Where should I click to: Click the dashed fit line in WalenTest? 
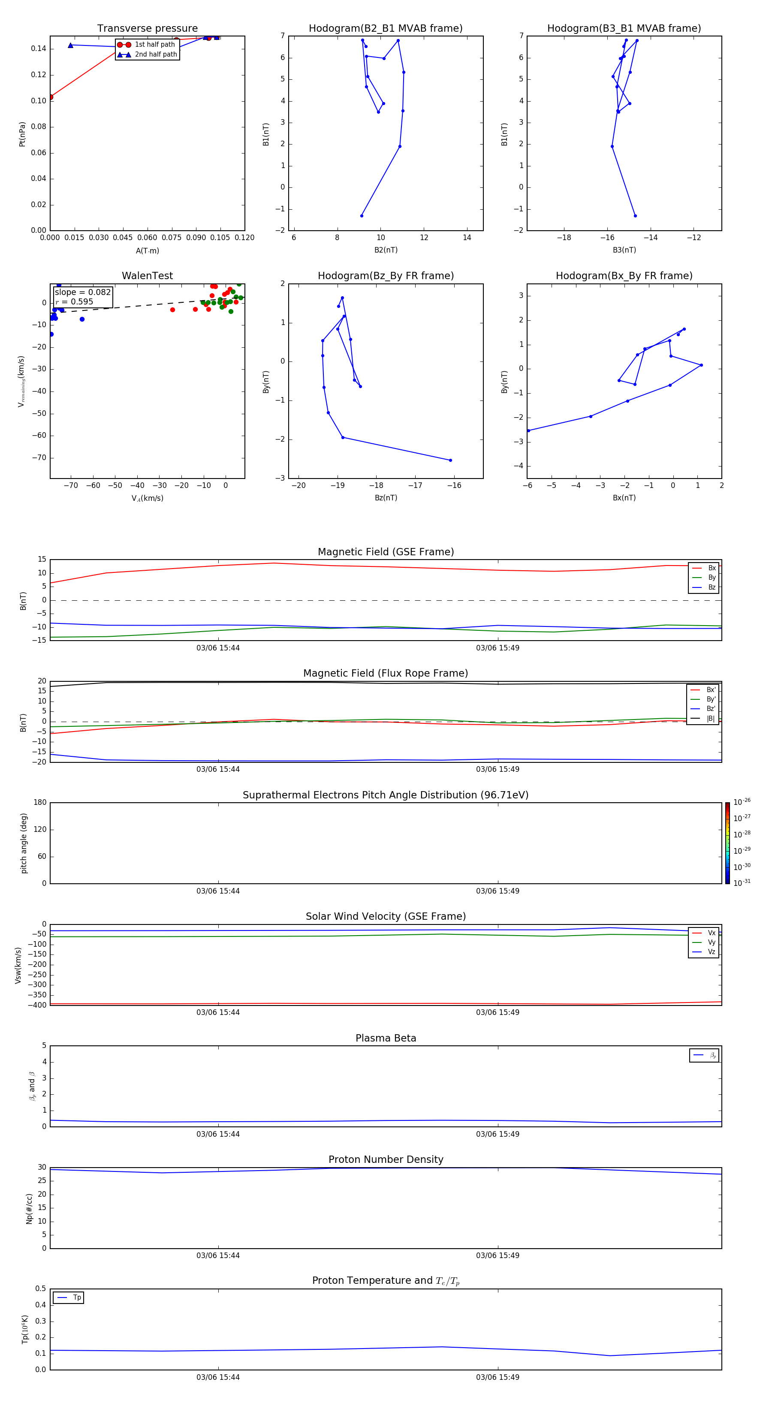pos(147,305)
